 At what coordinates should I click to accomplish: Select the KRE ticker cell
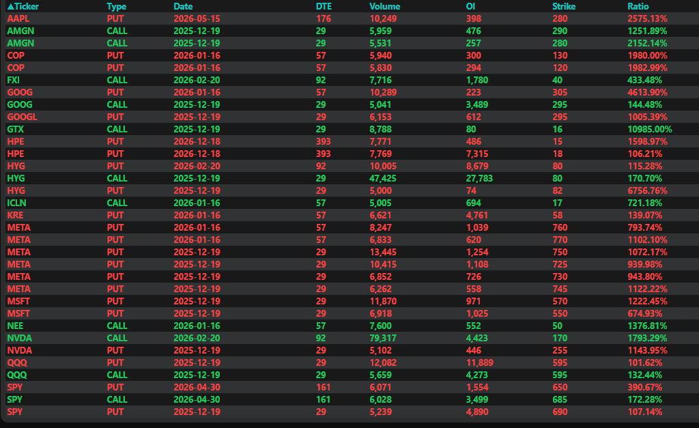[x=15, y=215]
